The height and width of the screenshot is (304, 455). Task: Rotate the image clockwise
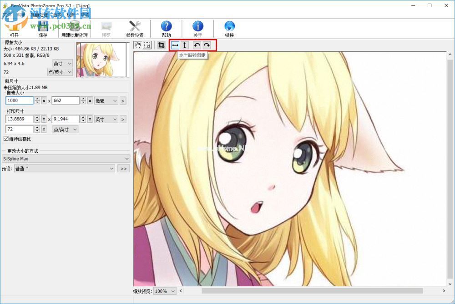(207, 45)
